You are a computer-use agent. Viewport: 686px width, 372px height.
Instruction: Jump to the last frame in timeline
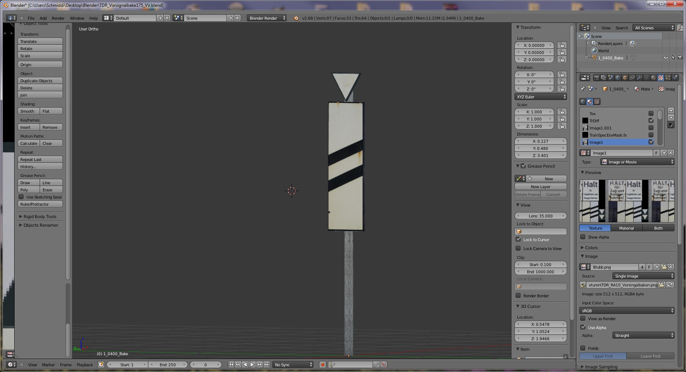pyautogui.click(x=267, y=364)
